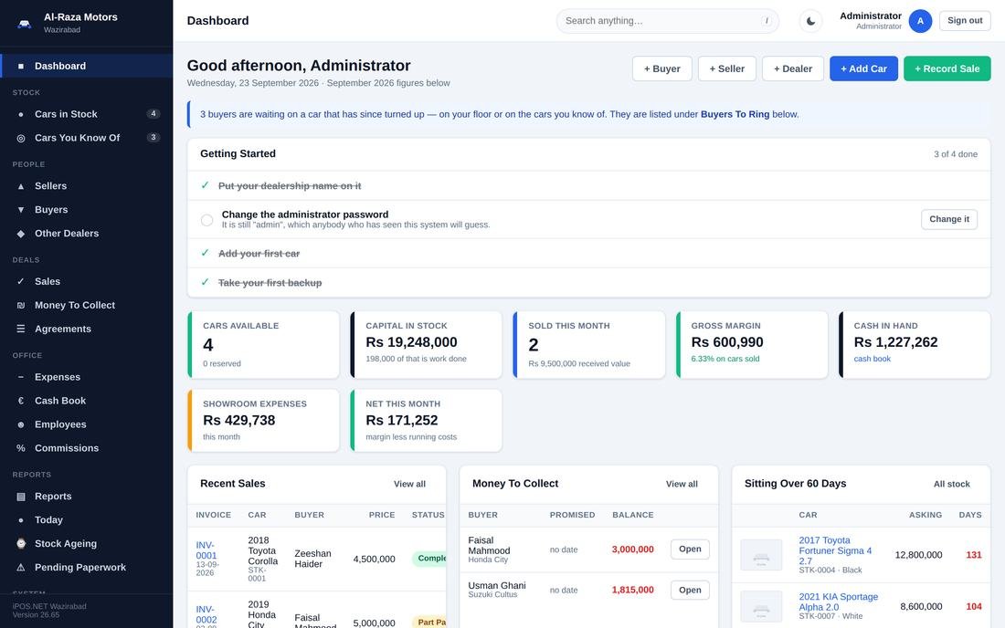Viewport: 1005px width, 628px height.
Task: Go to Cash Book in sidebar
Action: coord(87,401)
